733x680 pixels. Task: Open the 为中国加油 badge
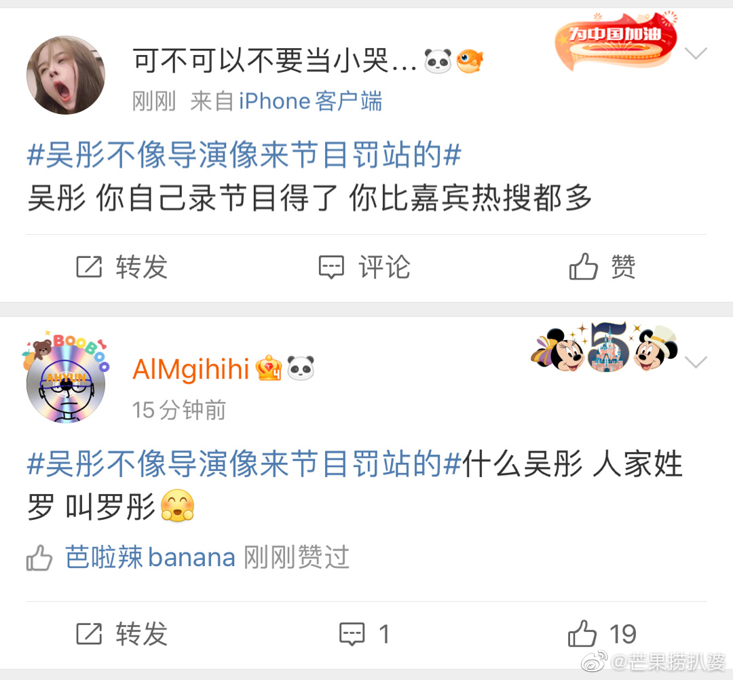point(616,41)
